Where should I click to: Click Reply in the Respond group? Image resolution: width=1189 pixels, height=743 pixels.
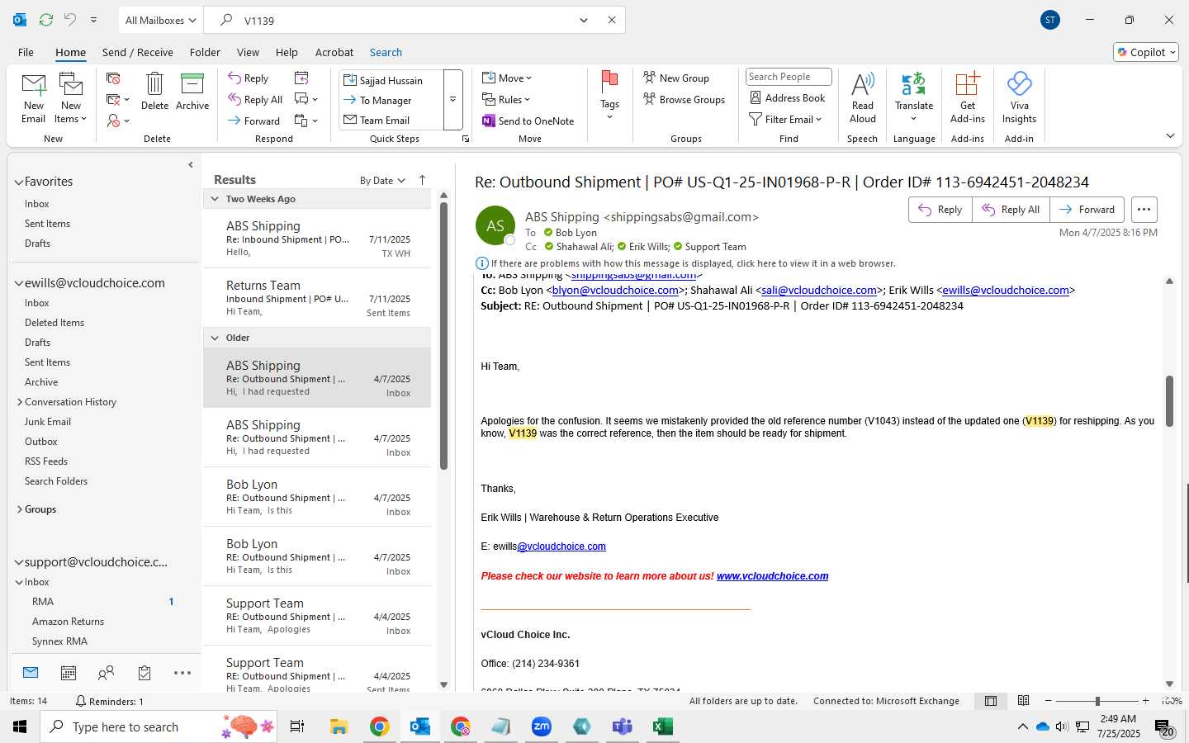coord(249,78)
